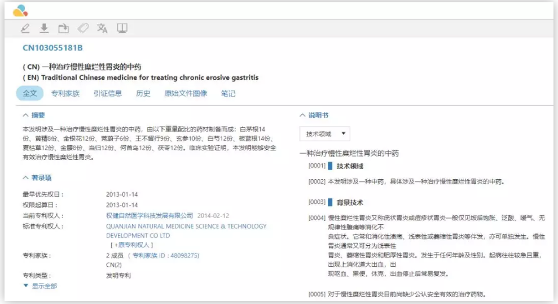
Task: Open the CN103055181B patent number link
Action: [52, 48]
